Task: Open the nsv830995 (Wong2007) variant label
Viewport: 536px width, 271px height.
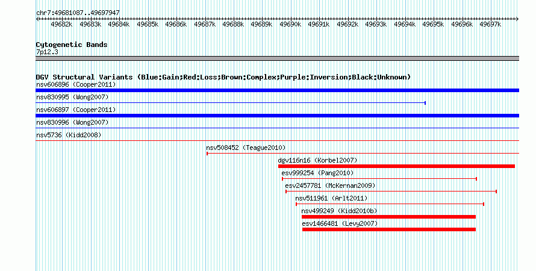Action: (x=72, y=97)
